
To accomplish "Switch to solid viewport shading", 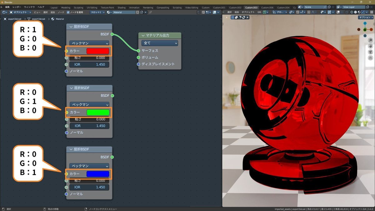I will [x=355, y=12].
